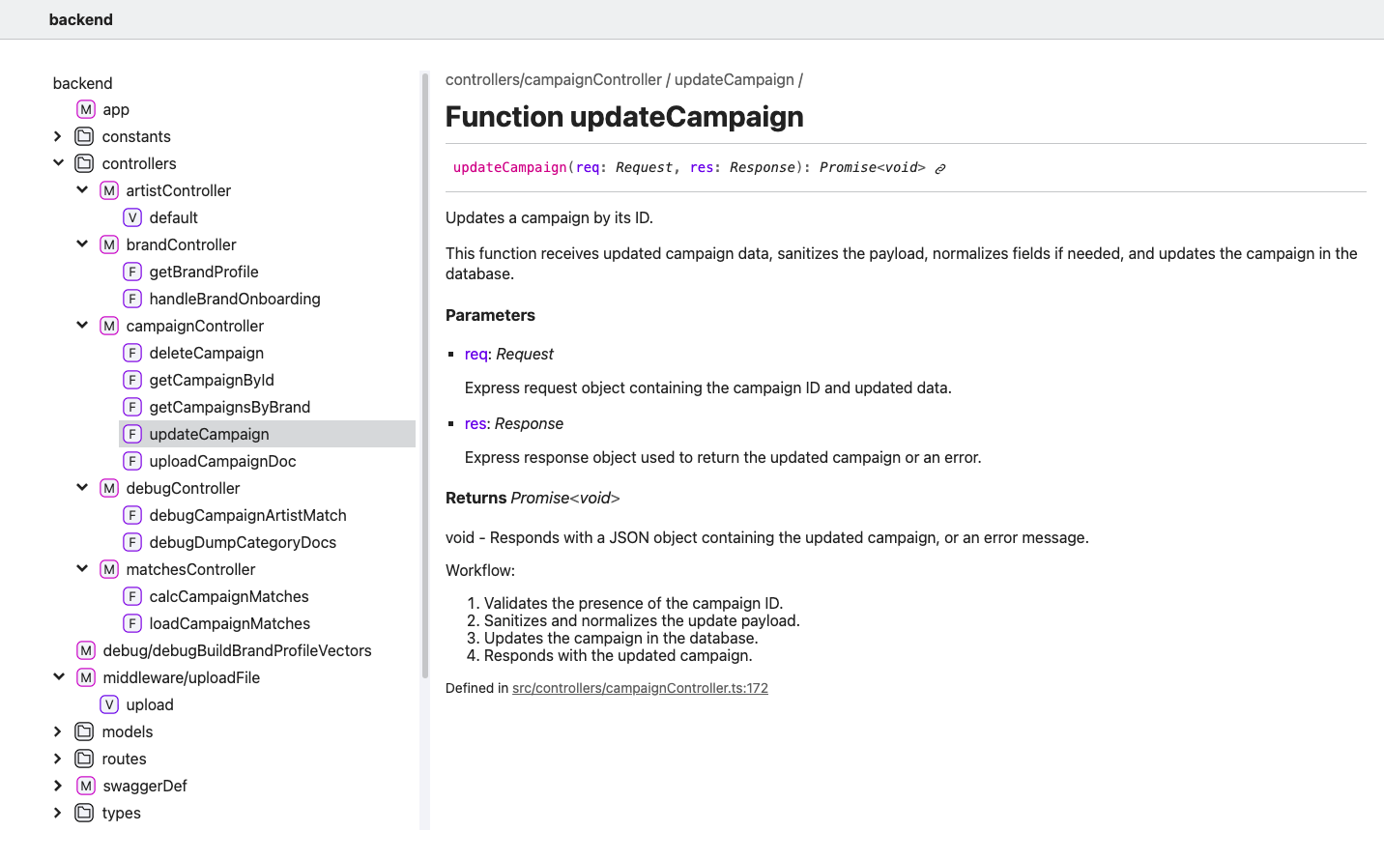Expand the types folder

click(58, 813)
